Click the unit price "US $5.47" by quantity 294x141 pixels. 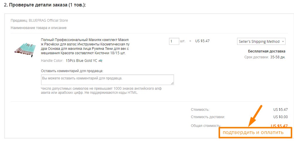[202, 41]
